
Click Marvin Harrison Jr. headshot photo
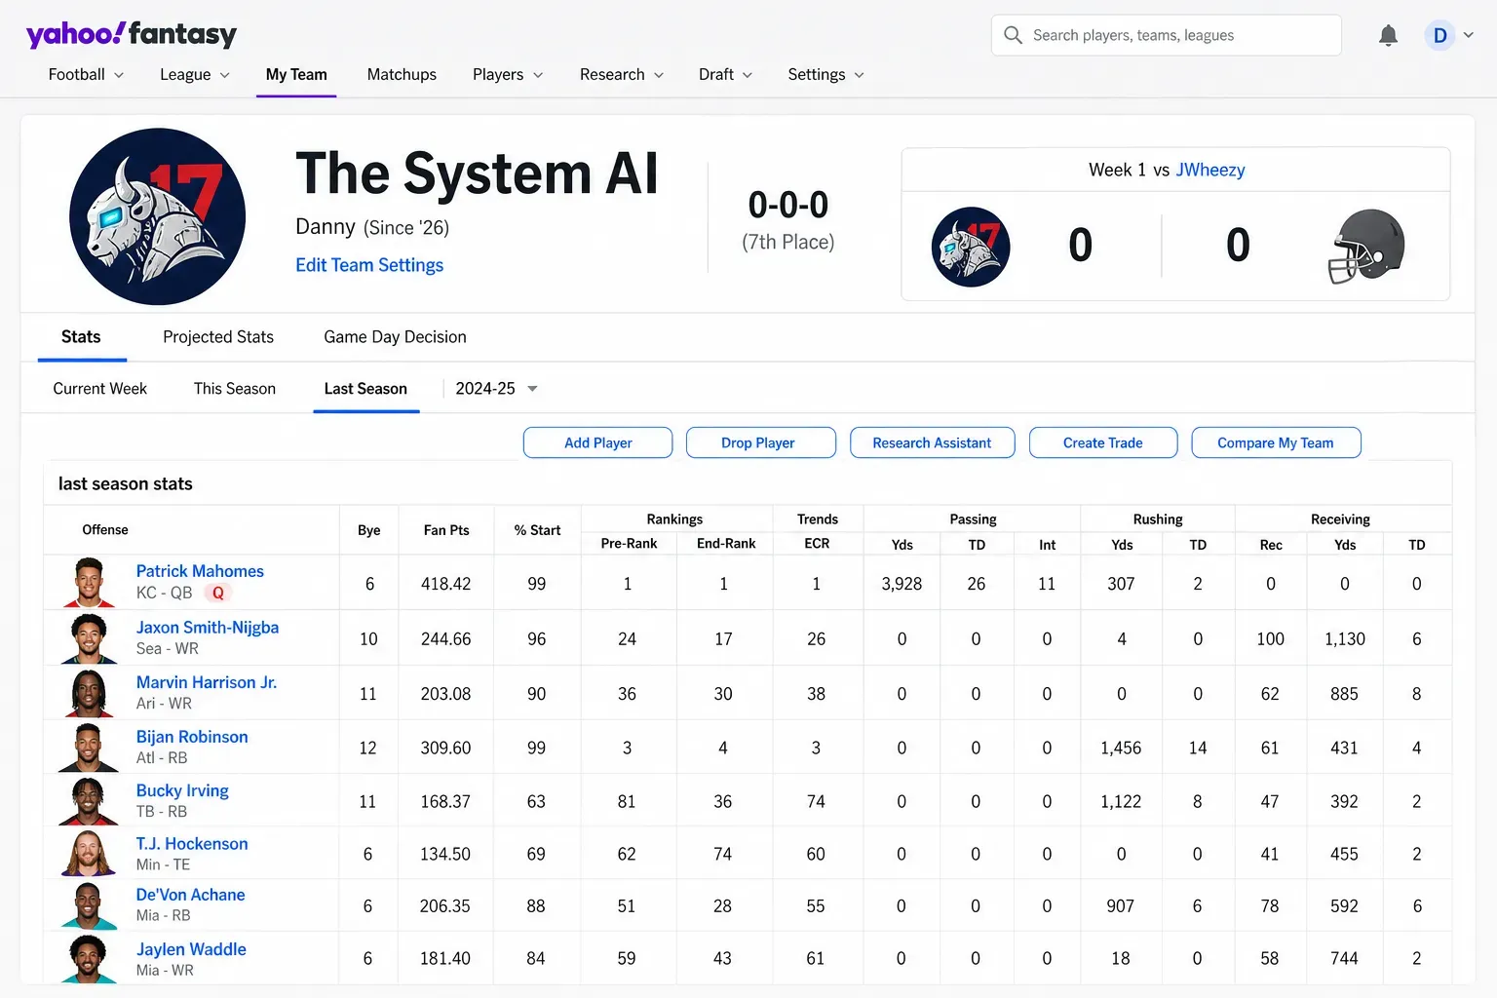(x=89, y=693)
